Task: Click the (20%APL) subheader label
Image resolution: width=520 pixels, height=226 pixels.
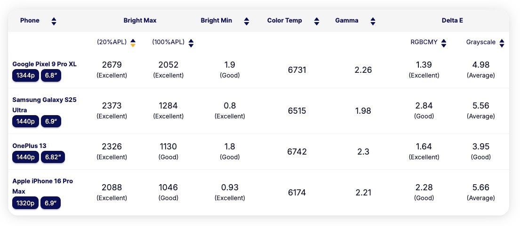Action: [112, 42]
